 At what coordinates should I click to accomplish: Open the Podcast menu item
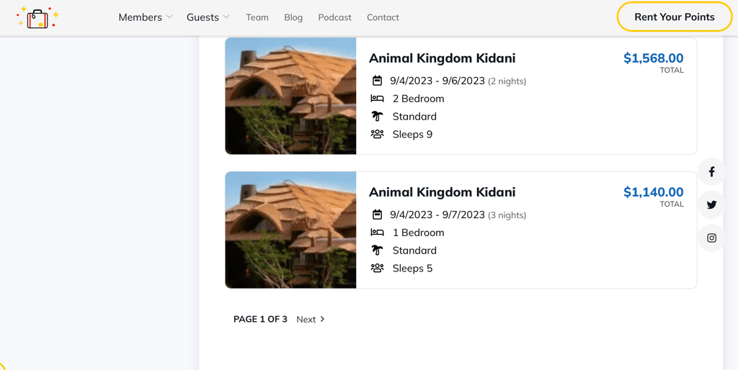tap(334, 17)
